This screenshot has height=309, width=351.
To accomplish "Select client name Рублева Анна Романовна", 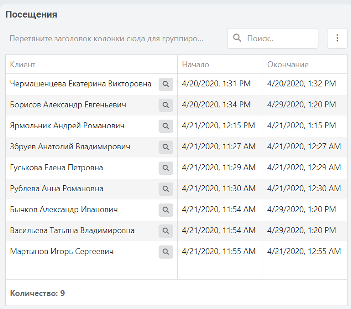I will click(57, 189).
